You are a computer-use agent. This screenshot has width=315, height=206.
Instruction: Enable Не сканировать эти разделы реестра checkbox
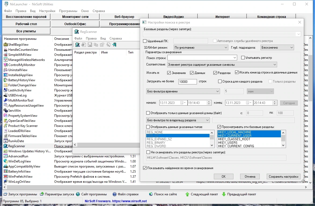[x=148, y=152]
